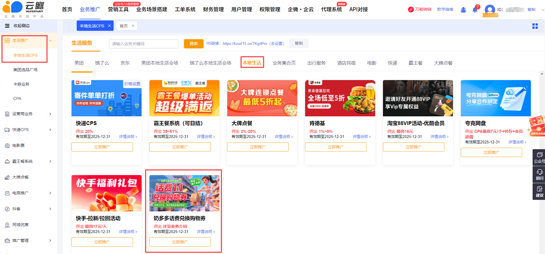Click 电影票 sidebar icon

tap(7, 146)
